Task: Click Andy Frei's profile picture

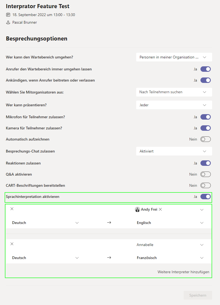Action: [x=138, y=209]
